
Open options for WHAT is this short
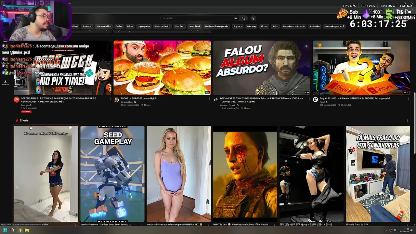coord(275,225)
